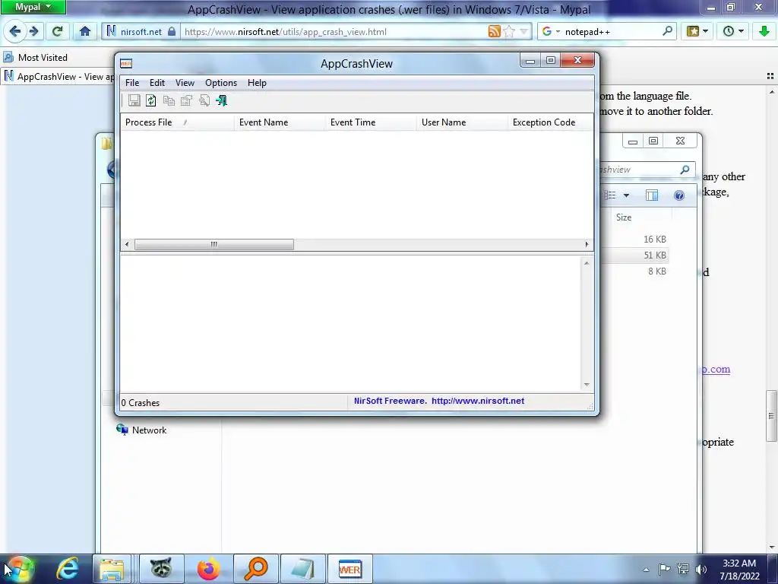
Task: Open the Edit menu in AppCrashView
Action: pyautogui.click(x=157, y=83)
